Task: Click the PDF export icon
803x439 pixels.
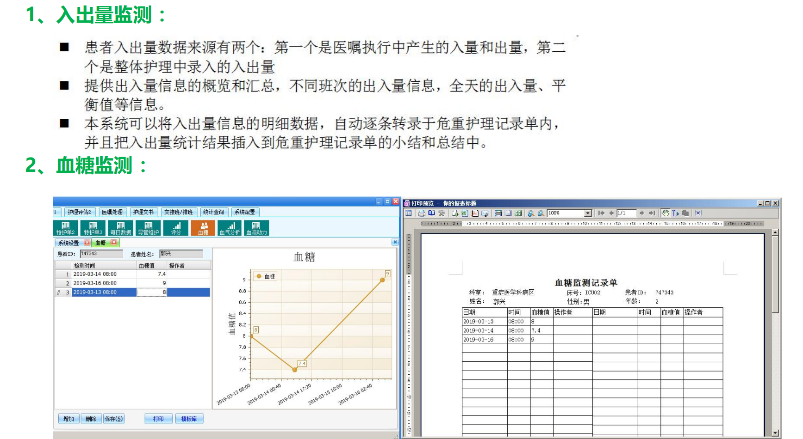Action: pyautogui.click(x=475, y=213)
